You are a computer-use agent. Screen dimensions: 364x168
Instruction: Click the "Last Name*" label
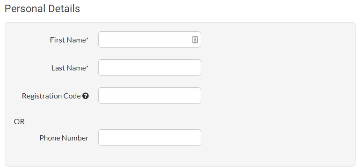[x=70, y=68]
